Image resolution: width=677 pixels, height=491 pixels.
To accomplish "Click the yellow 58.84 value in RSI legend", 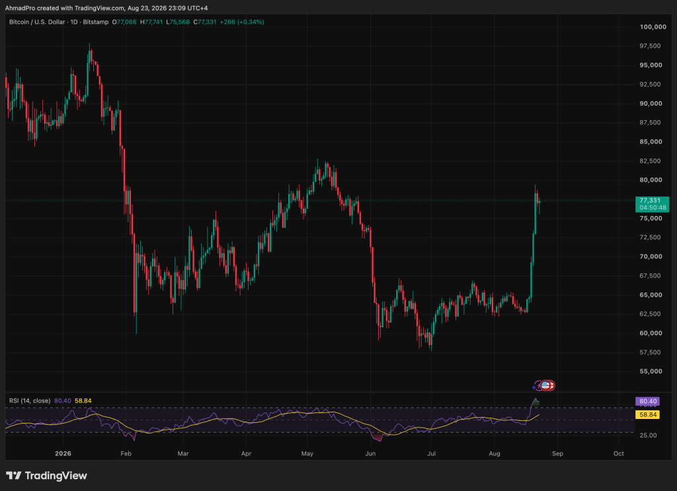I will [83, 401].
